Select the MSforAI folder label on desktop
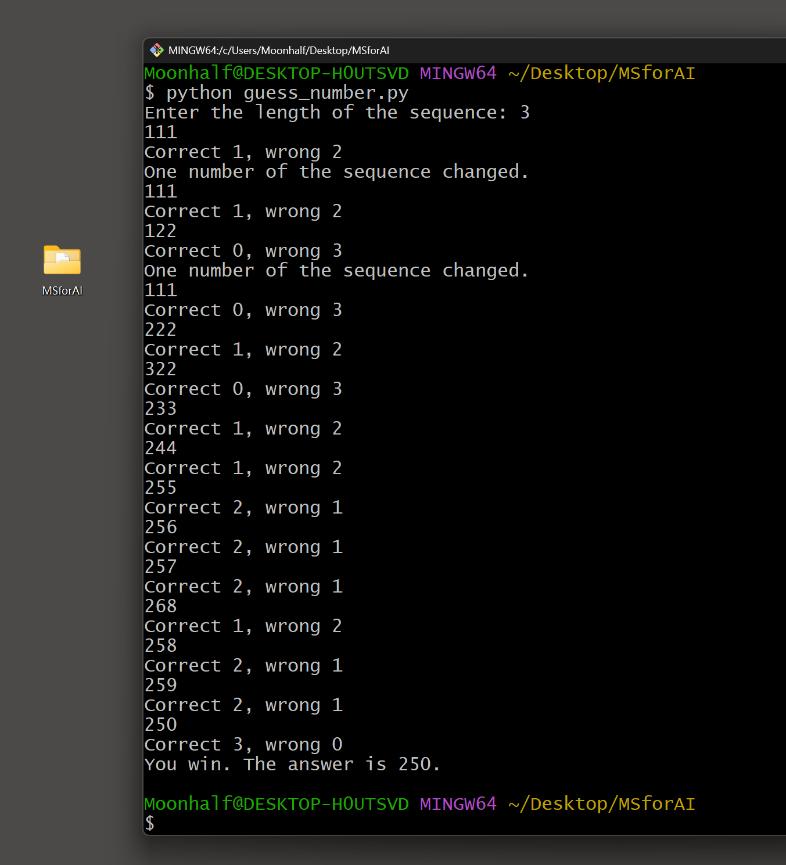Image resolution: width=786 pixels, height=865 pixels. tap(62, 290)
